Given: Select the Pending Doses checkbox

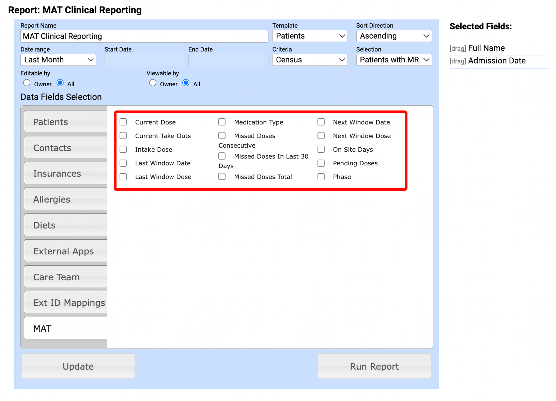Looking at the screenshot, I should pyautogui.click(x=321, y=163).
